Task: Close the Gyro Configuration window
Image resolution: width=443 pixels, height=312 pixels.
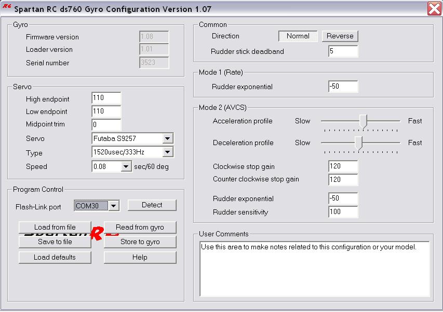Action: pyautogui.click(x=434, y=9)
